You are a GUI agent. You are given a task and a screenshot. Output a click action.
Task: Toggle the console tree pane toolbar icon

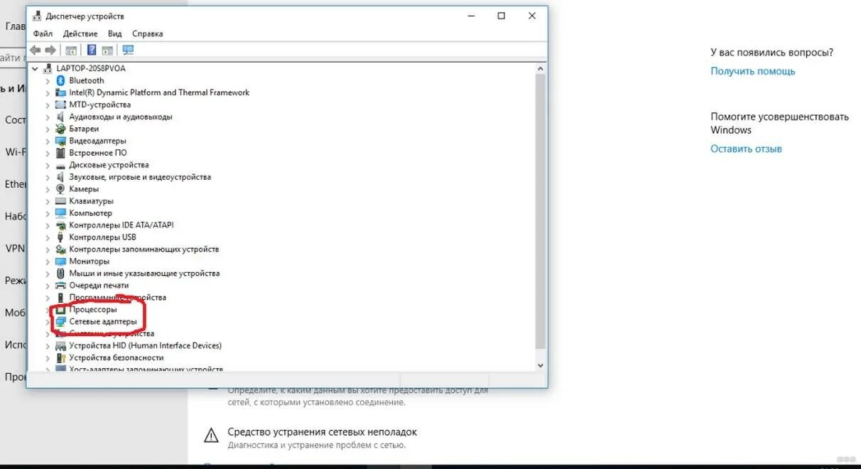pos(71,50)
